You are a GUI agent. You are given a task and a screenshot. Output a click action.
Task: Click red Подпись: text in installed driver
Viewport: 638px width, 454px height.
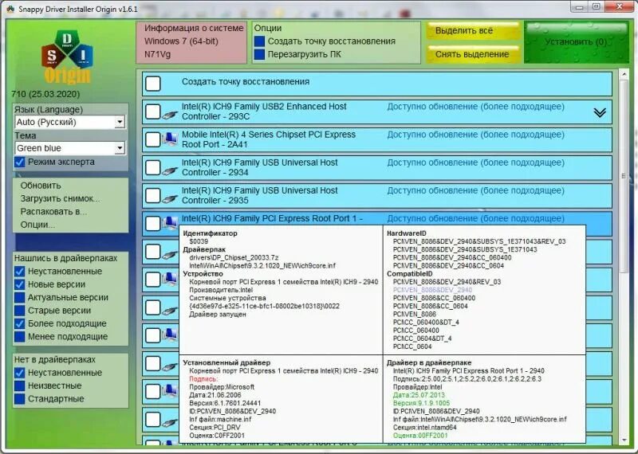[203, 379]
